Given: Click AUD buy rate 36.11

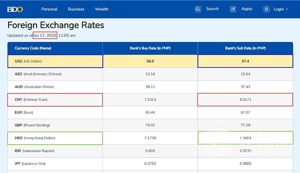Looking at the screenshot, I should pyautogui.click(x=150, y=87).
